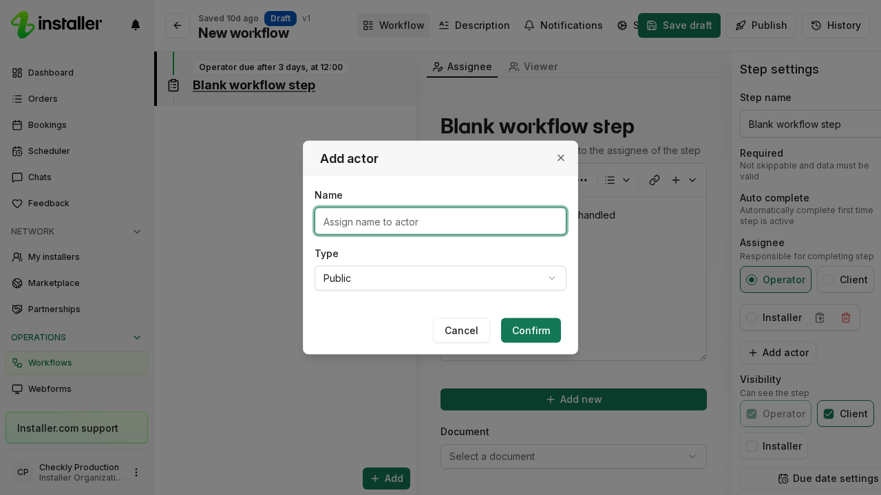The width and height of the screenshot is (881, 495).
Task: Click the Installer.com logo
Action: [56, 25]
